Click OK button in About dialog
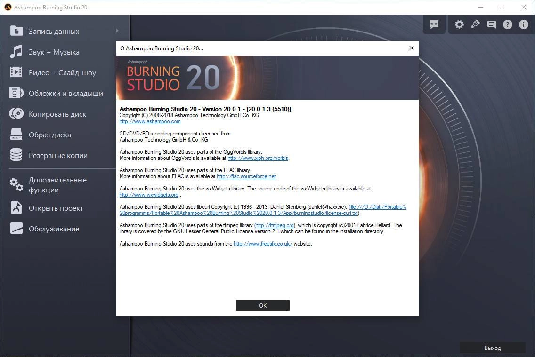The image size is (535, 357). coord(262,305)
